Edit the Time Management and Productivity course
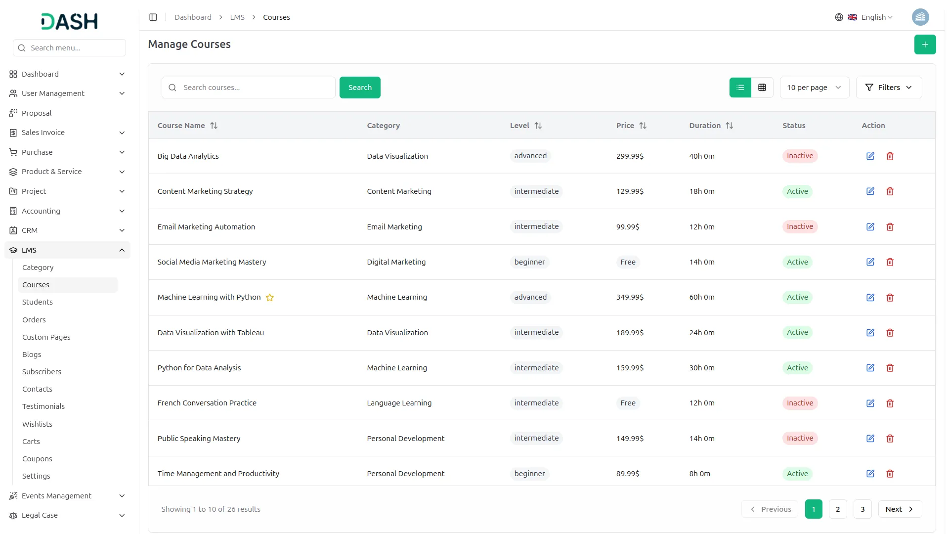This screenshot has width=949, height=534. pos(870,474)
